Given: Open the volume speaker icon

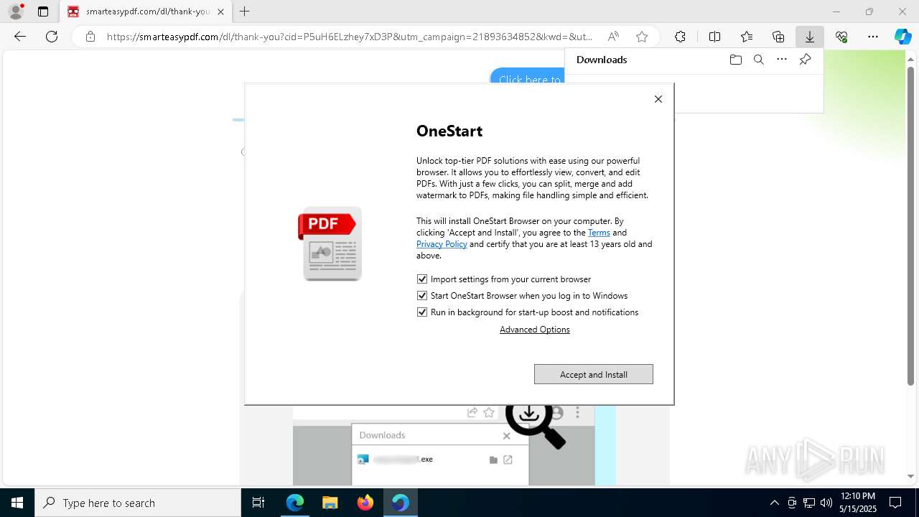Looking at the screenshot, I should point(826,503).
